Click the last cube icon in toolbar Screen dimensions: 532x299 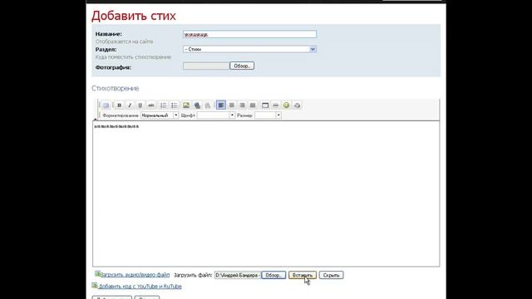click(x=298, y=105)
